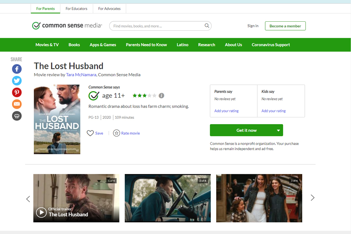This screenshot has width=351, height=234.
Task: Click the age rating checkmark badge
Action: pos(94,96)
